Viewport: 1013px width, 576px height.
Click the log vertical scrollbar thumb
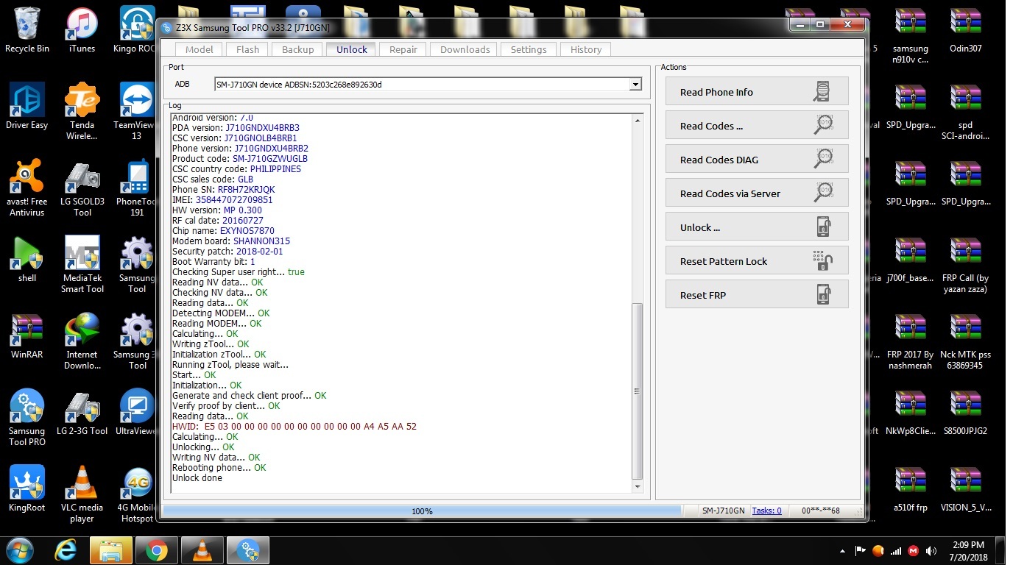pos(638,391)
